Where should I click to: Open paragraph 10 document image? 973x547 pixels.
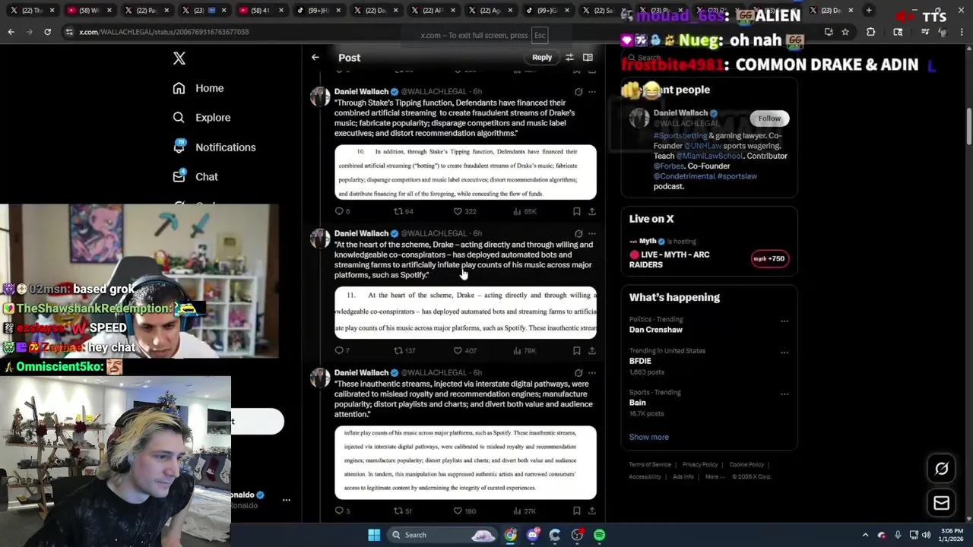tap(465, 172)
